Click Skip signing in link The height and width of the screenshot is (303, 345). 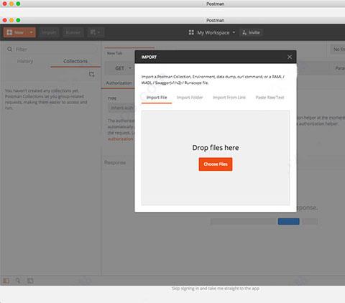[x=216, y=289]
